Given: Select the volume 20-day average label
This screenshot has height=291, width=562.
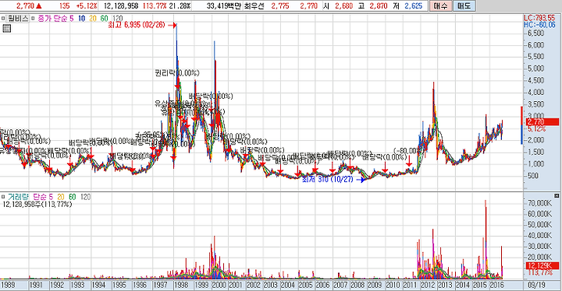Looking at the screenshot, I should 61,197.
